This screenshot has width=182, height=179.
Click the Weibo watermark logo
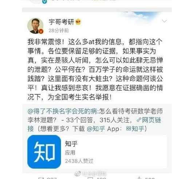click(x=78, y=174)
